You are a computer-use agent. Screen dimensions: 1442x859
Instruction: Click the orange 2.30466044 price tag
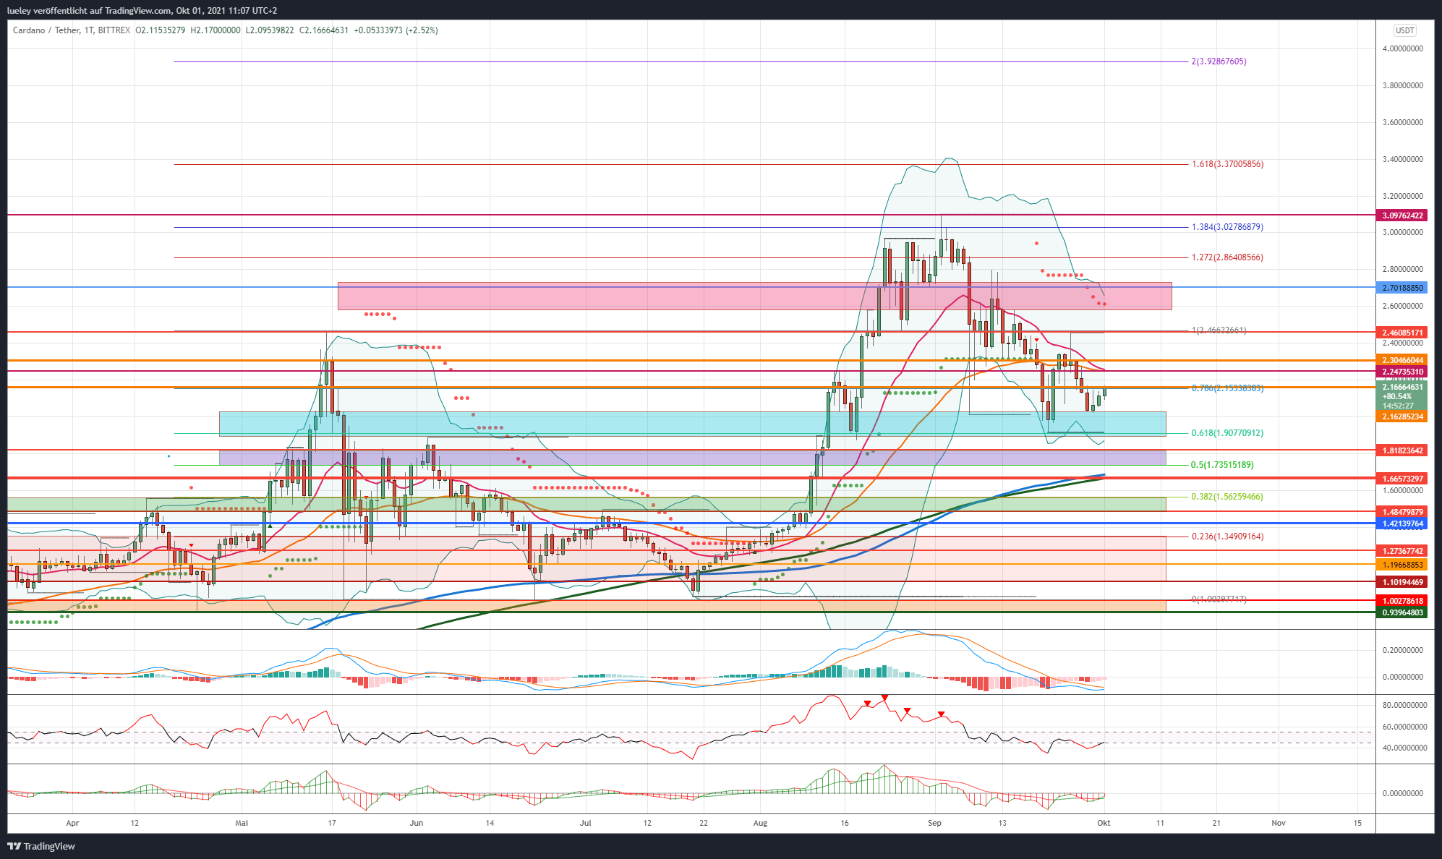coord(1402,360)
